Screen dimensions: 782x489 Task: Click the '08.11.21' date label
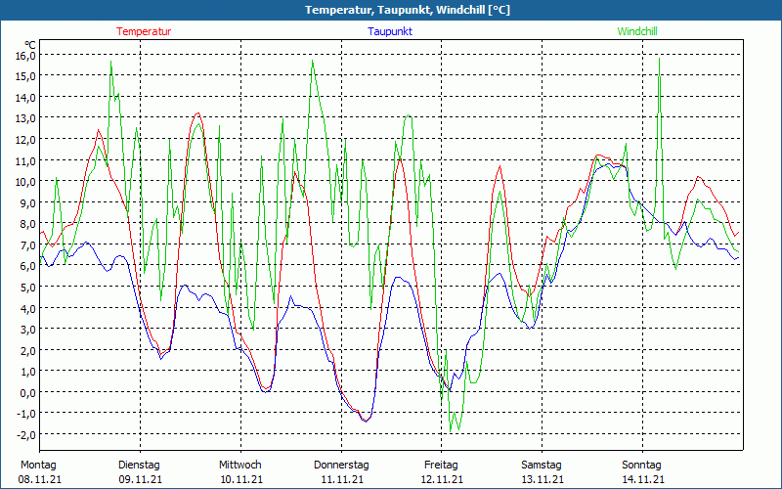click(x=40, y=480)
